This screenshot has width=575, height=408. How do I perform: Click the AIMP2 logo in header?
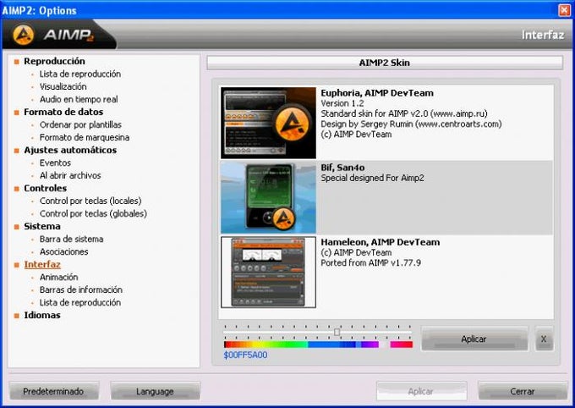tap(53, 35)
